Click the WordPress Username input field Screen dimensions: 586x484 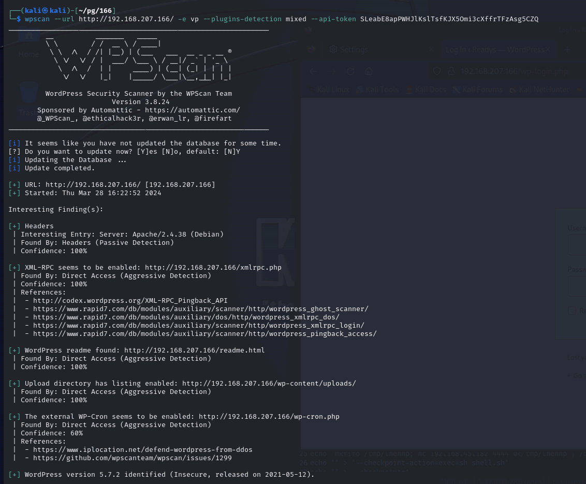pyautogui.click(x=577, y=245)
